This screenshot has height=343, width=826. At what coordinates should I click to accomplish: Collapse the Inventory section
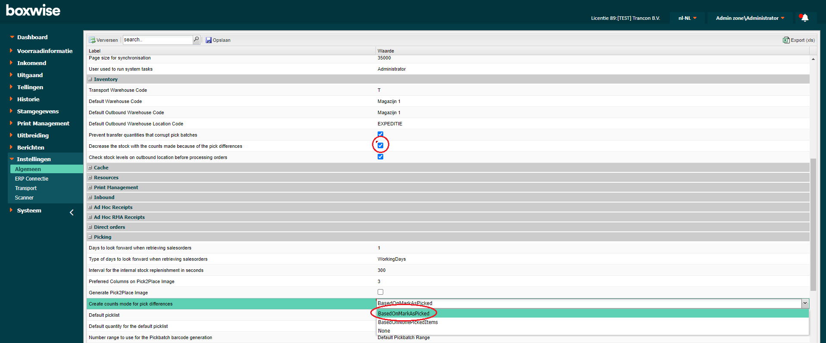click(x=90, y=79)
